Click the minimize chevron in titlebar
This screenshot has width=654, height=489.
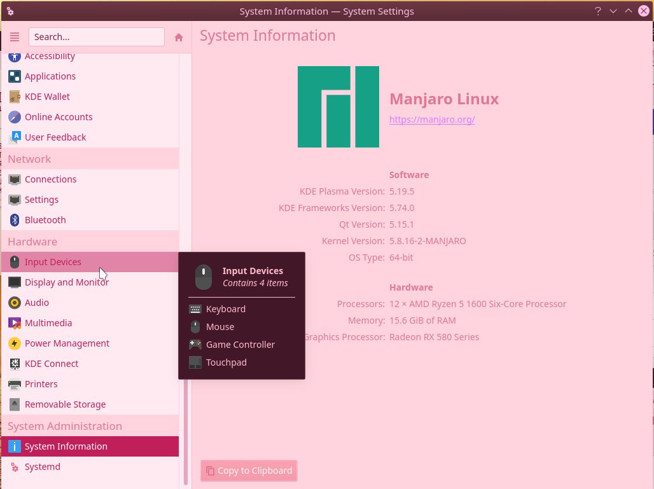pyautogui.click(x=613, y=11)
